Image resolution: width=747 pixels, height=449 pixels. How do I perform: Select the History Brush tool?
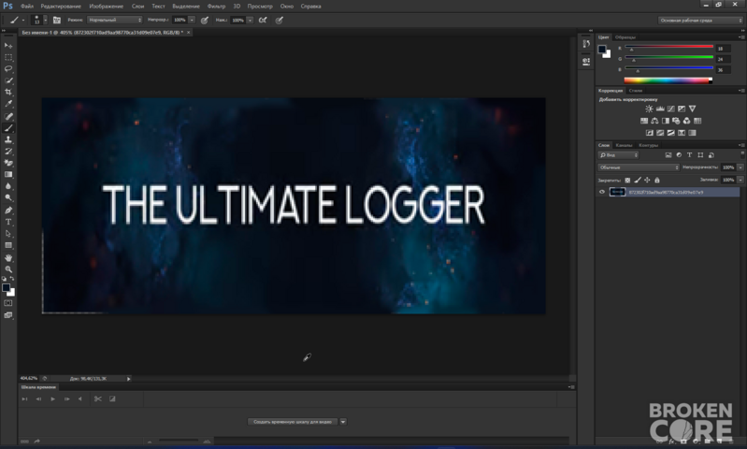(x=8, y=152)
